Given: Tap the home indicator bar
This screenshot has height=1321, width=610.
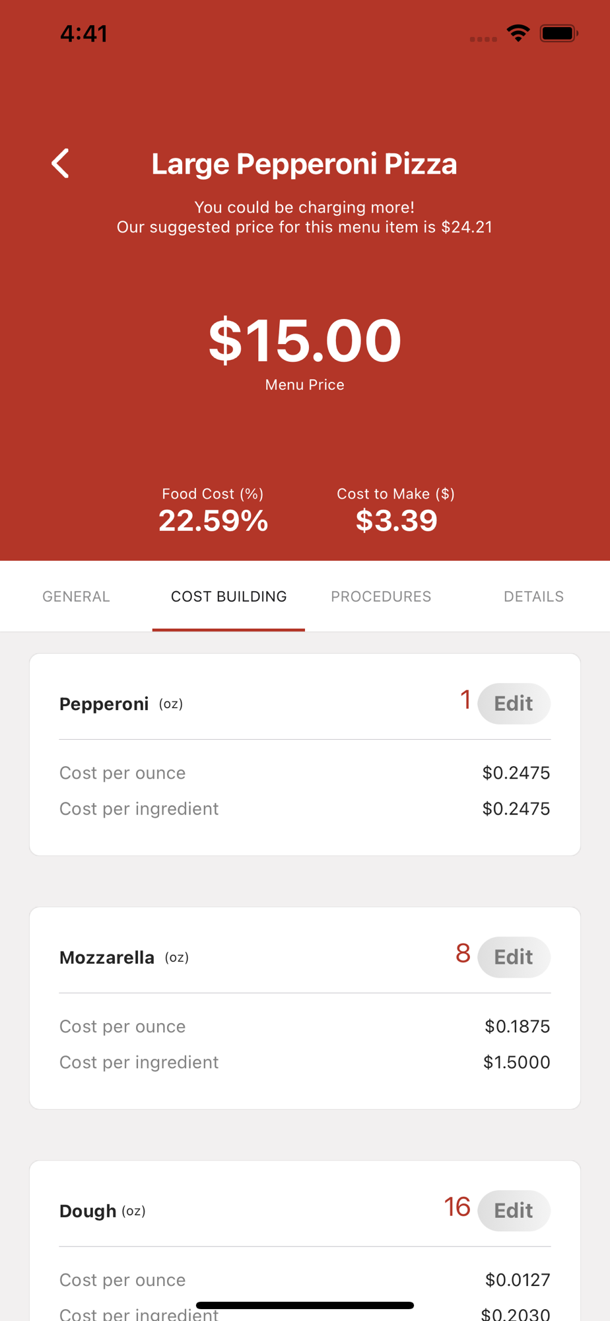Looking at the screenshot, I should click(305, 1305).
